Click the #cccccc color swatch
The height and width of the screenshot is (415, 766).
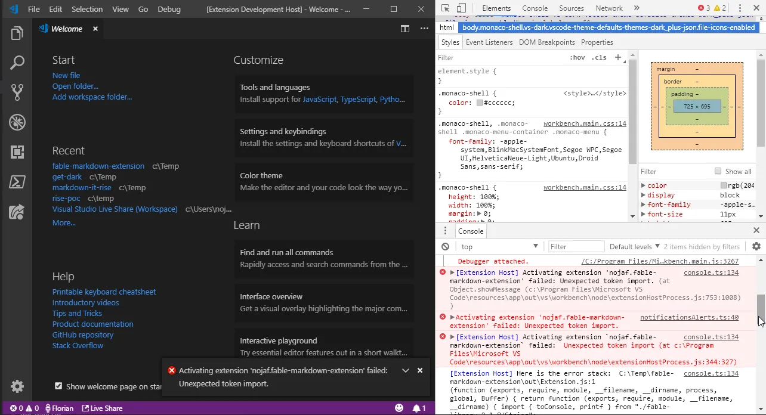(480, 103)
